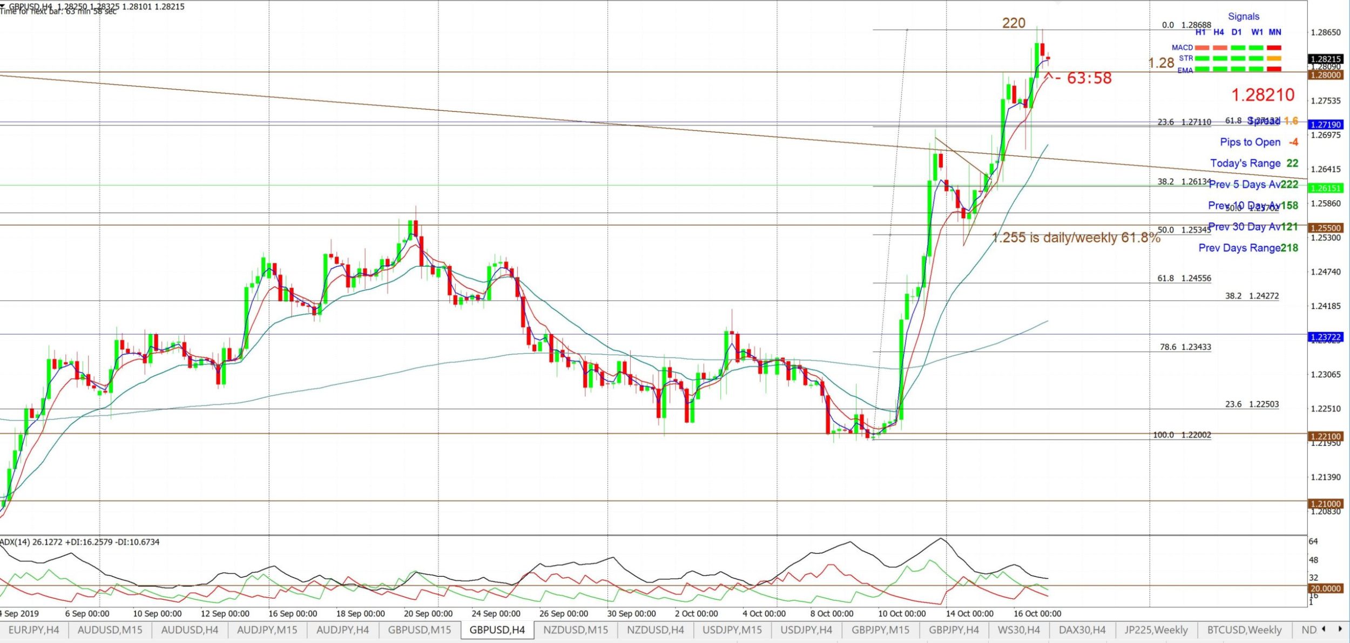Switch to the EURJPY,H4 chart tab

point(33,630)
